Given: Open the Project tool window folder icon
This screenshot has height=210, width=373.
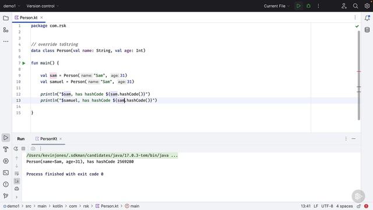Looking at the screenshot, I should 6,18.
